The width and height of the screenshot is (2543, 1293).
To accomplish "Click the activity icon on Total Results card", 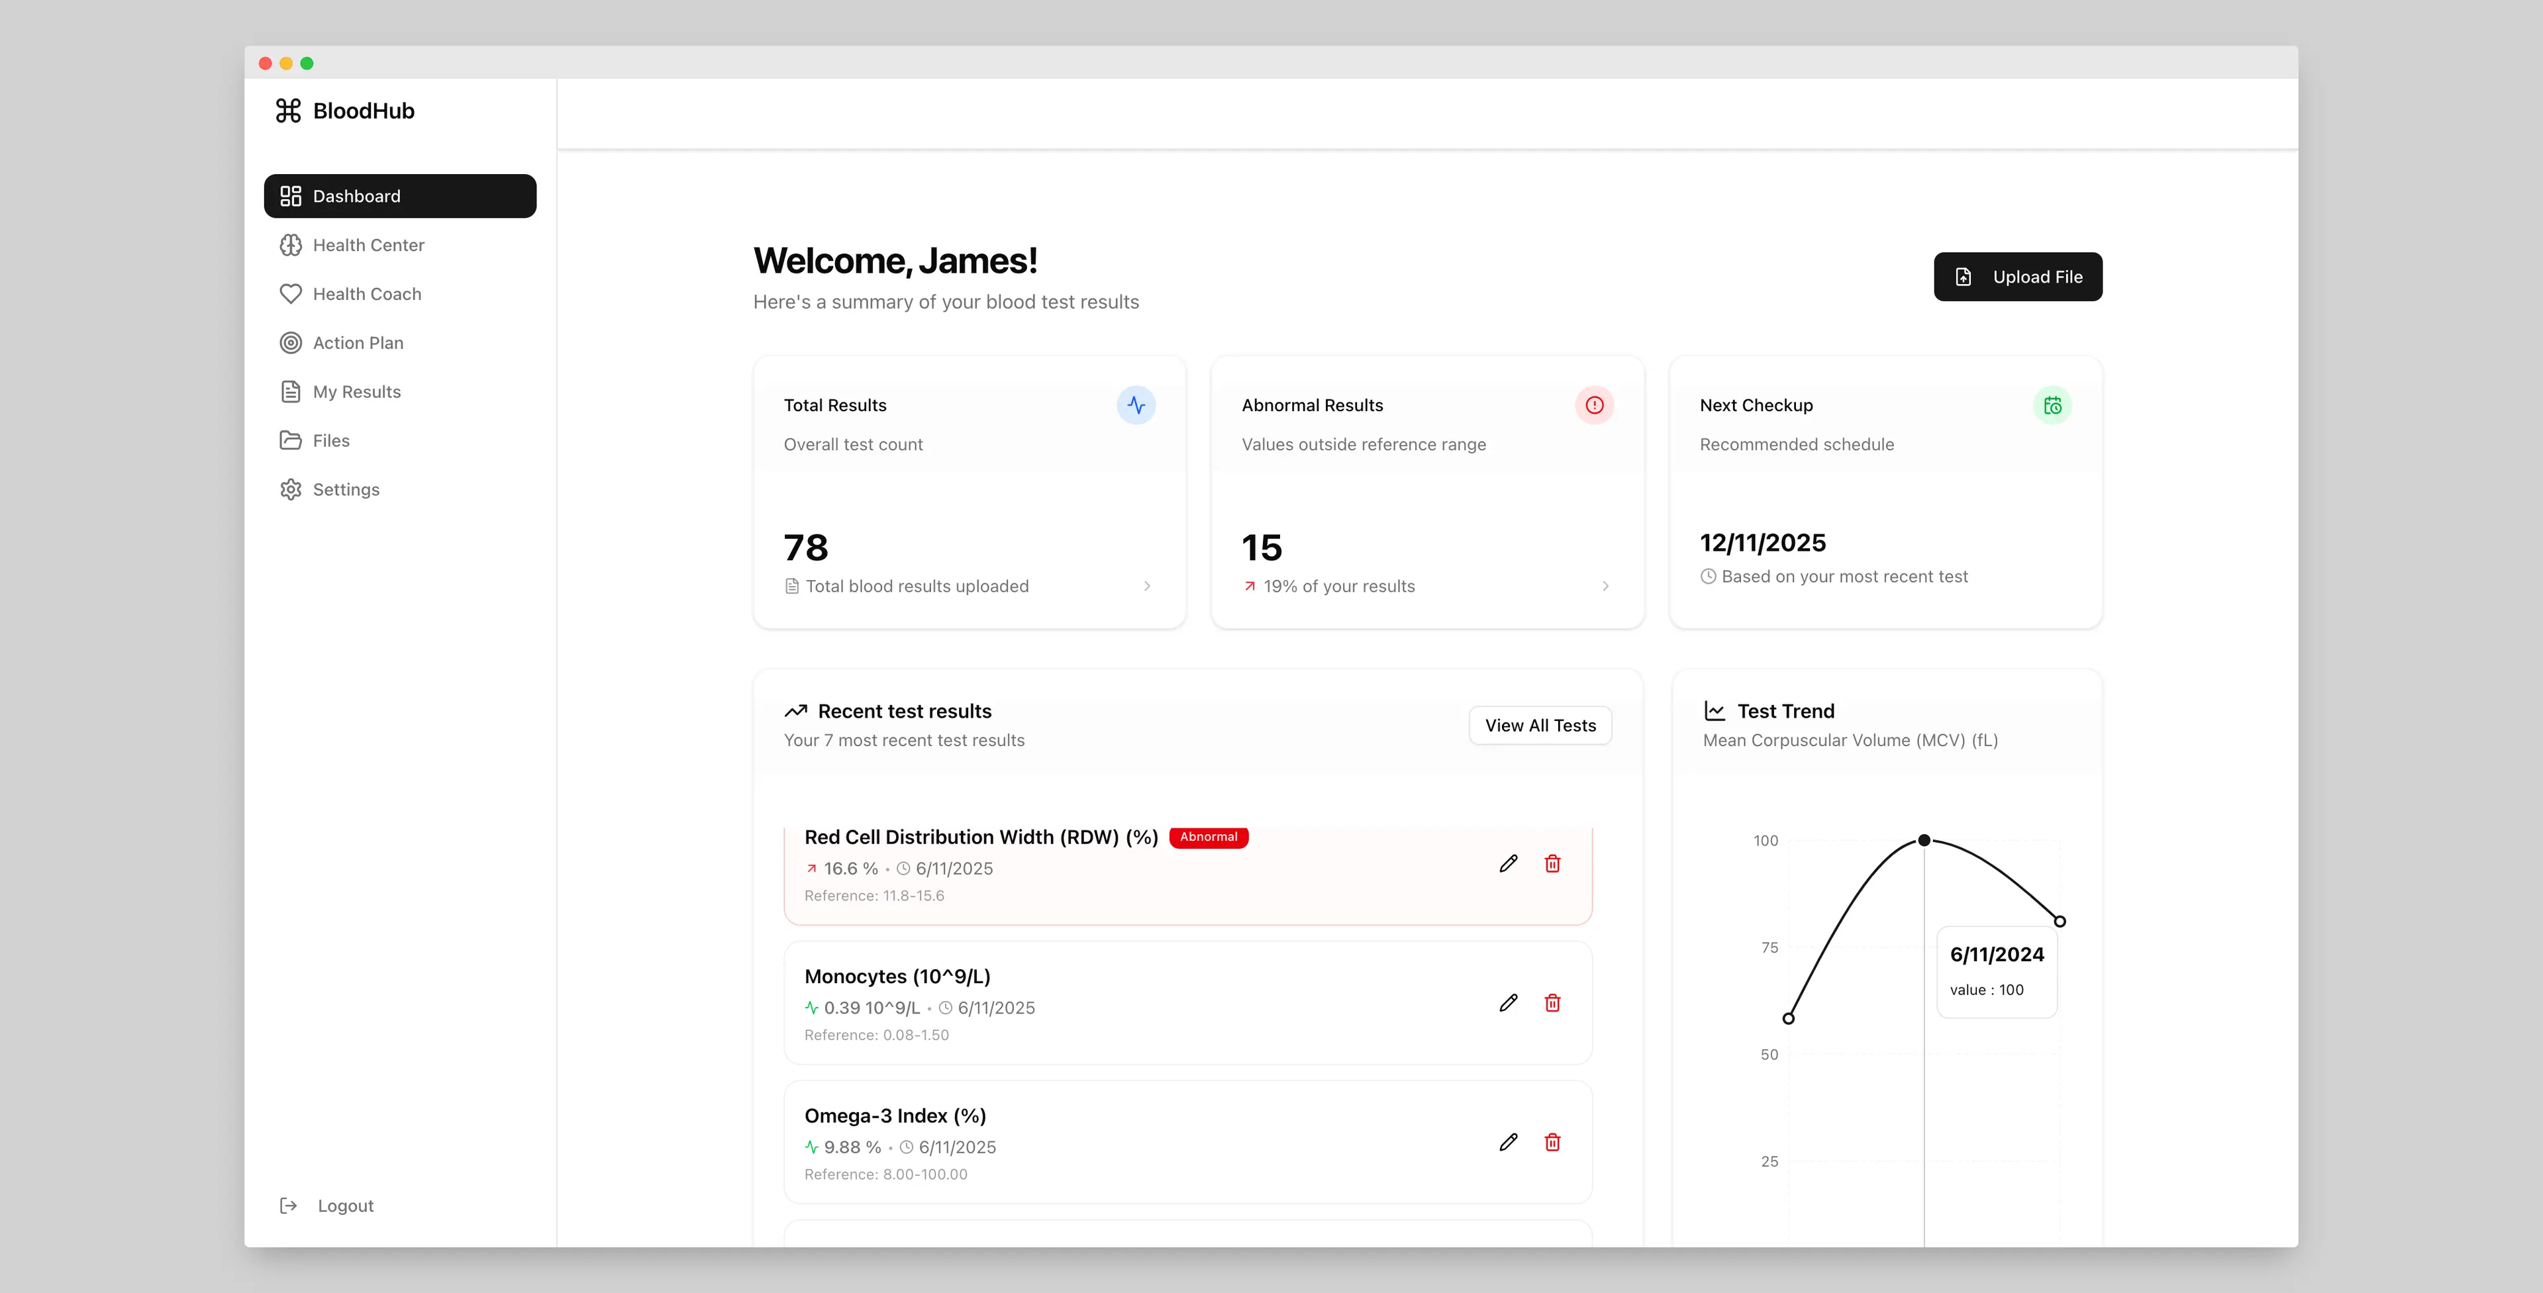I will click(x=1136, y=405).
